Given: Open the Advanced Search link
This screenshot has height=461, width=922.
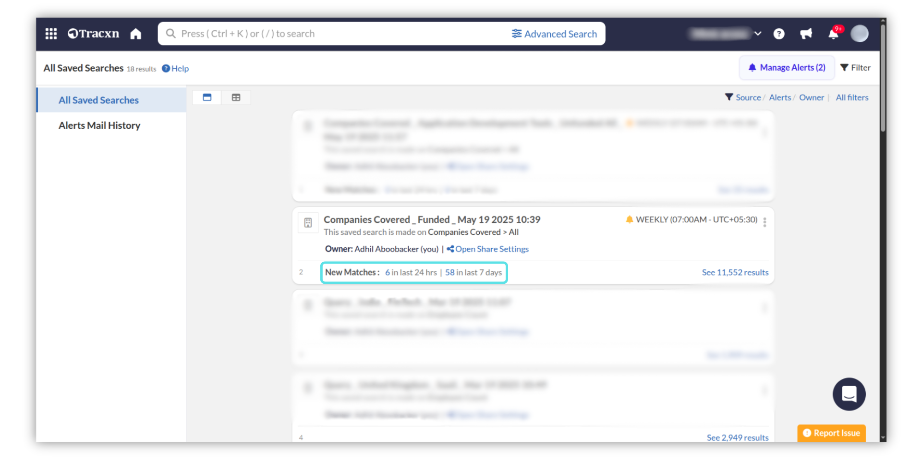Looking at the screenshot, I should [554, 34].
